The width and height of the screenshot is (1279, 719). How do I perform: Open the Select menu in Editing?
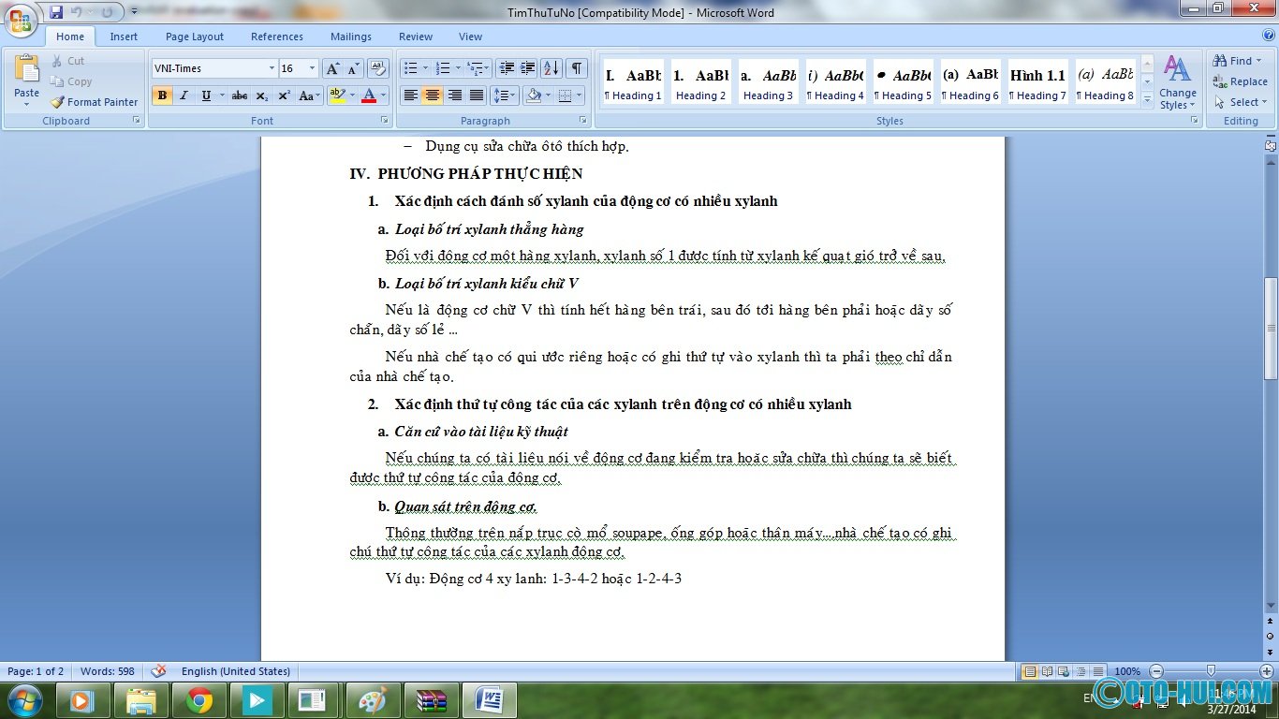pyautogui.click(x=1241, y=102)
